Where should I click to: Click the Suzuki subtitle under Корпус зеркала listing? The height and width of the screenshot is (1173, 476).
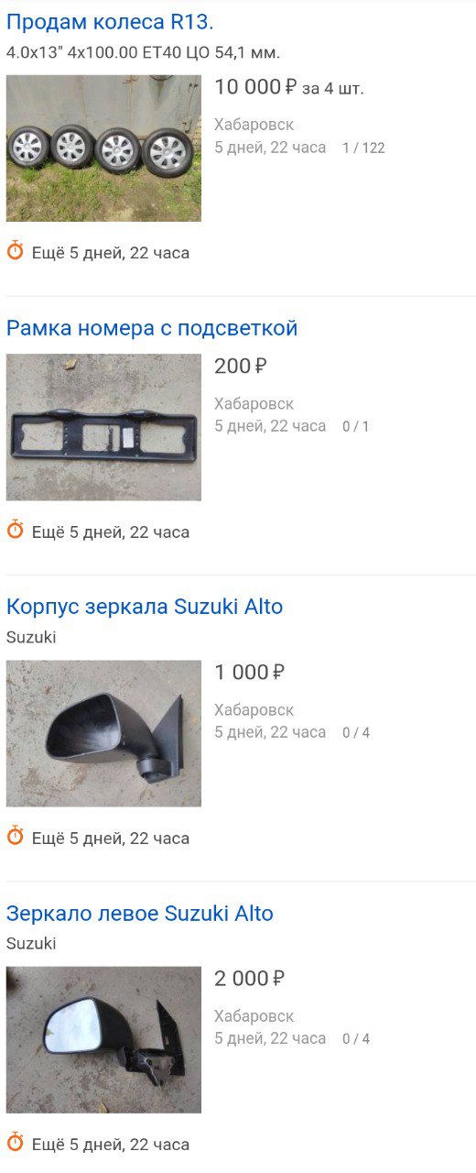pos(31,637)
